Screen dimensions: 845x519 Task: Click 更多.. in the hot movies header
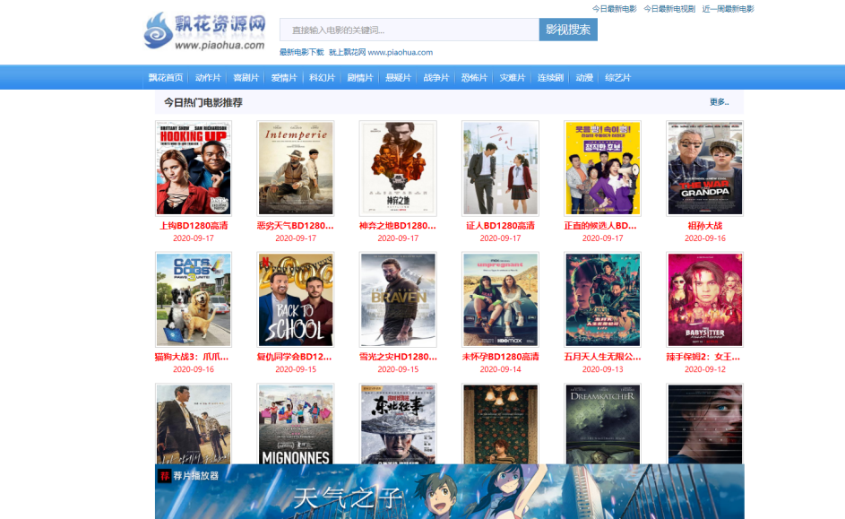719,102
